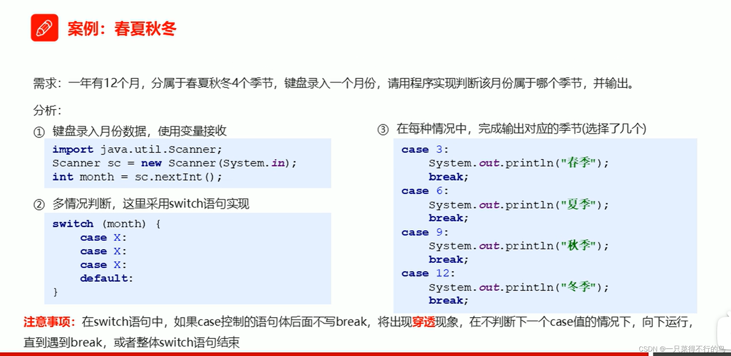Click the case 3: line
Image resolution: width=731 pixels, height=356 pixels.
(x=425, y=150)
